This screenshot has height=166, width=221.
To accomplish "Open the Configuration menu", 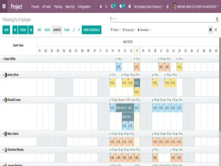I will pyautogui.click(x=84, y=7).
